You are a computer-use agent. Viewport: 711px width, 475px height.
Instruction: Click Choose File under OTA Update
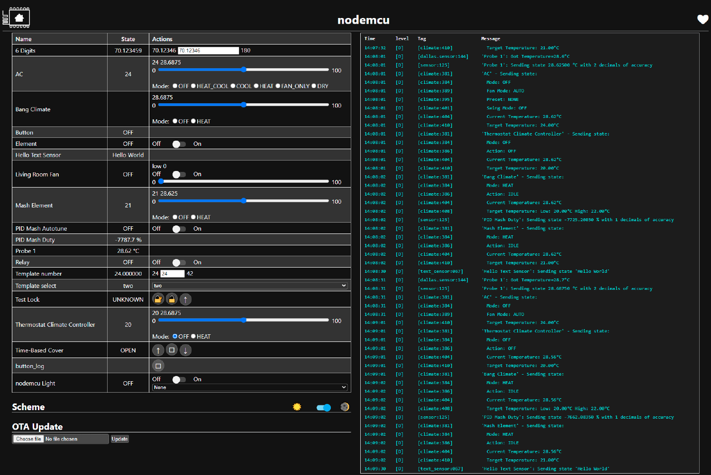coord(28,439)
